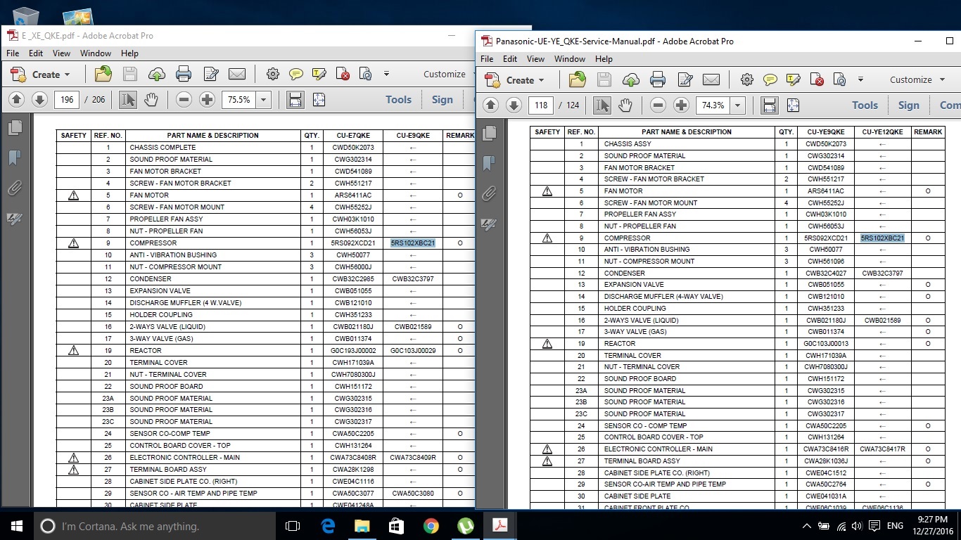Open Tools pane in E_XE_QKE window
This screenshot has width=961, height=540.
click(398, 100)
